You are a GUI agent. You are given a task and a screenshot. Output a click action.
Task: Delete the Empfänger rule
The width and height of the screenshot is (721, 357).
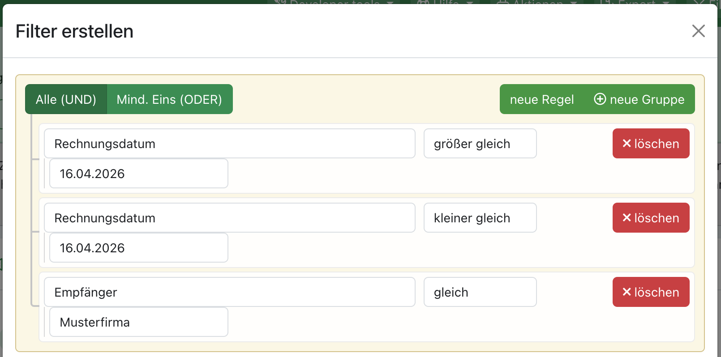tap(651, 292)
